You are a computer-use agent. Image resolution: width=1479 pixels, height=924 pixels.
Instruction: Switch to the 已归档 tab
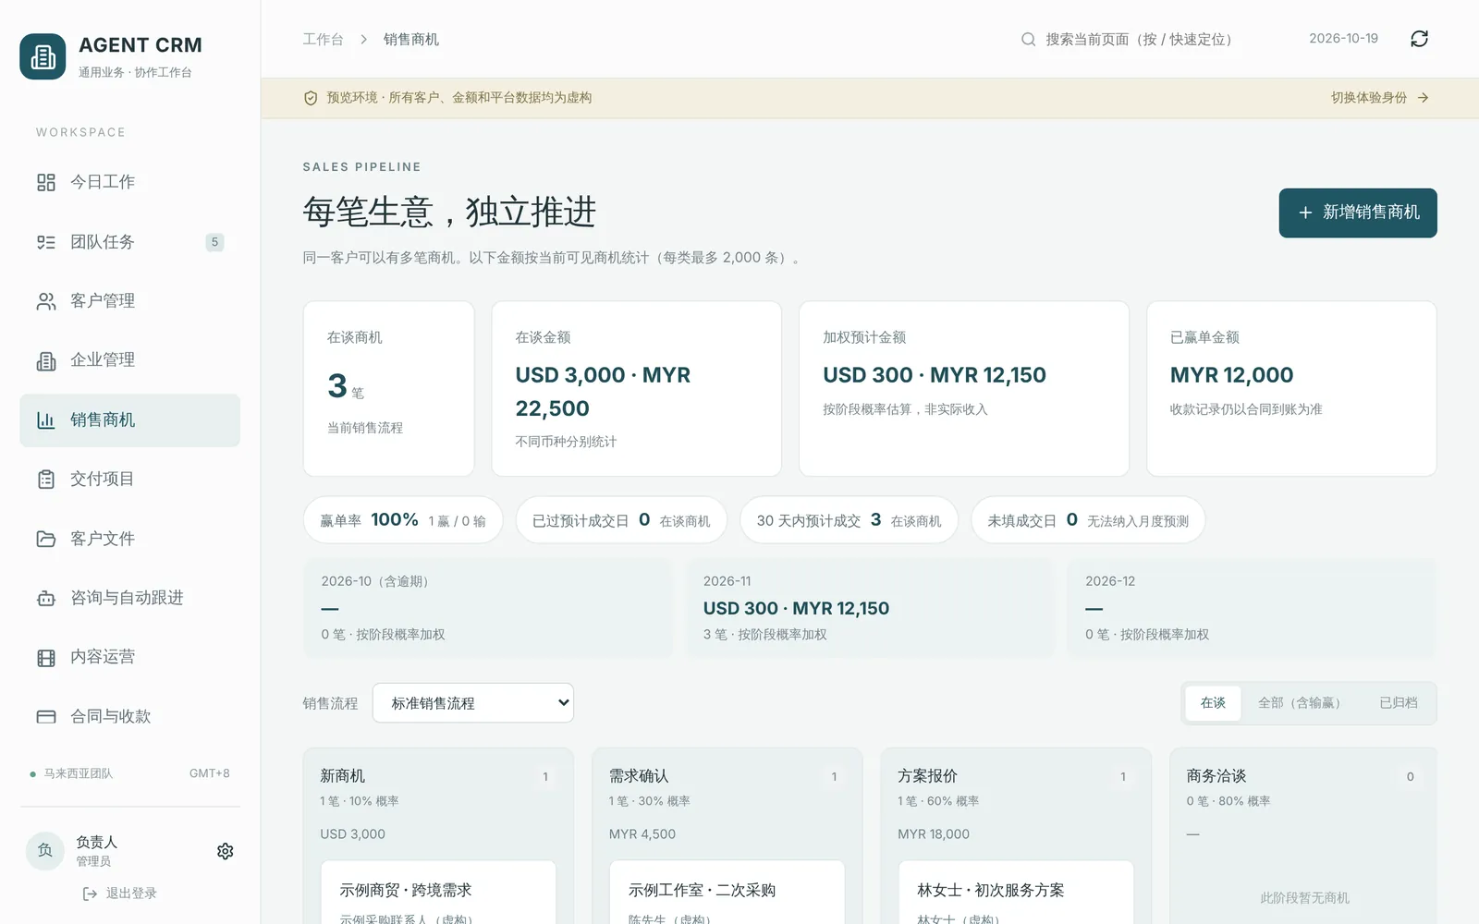1399,703
